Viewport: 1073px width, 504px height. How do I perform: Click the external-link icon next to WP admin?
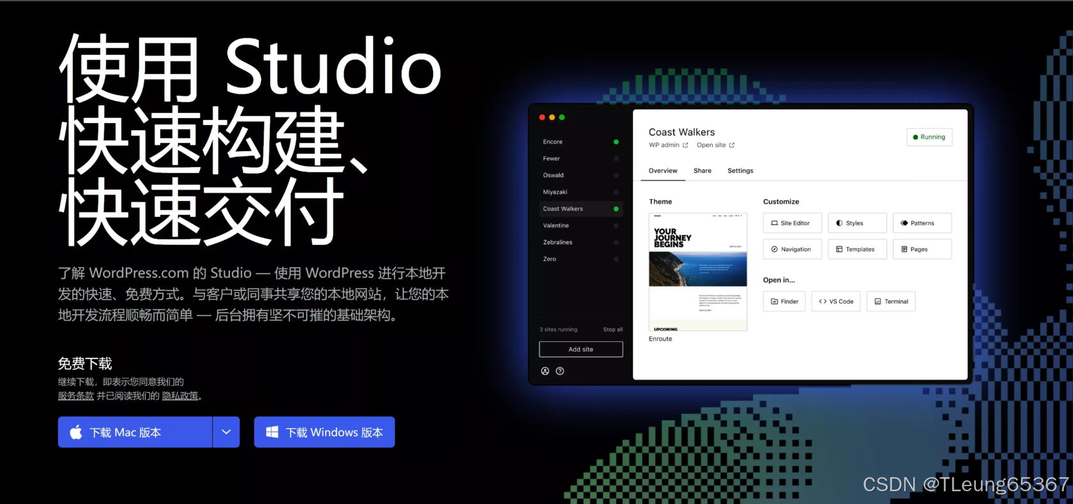pos(685,145)
